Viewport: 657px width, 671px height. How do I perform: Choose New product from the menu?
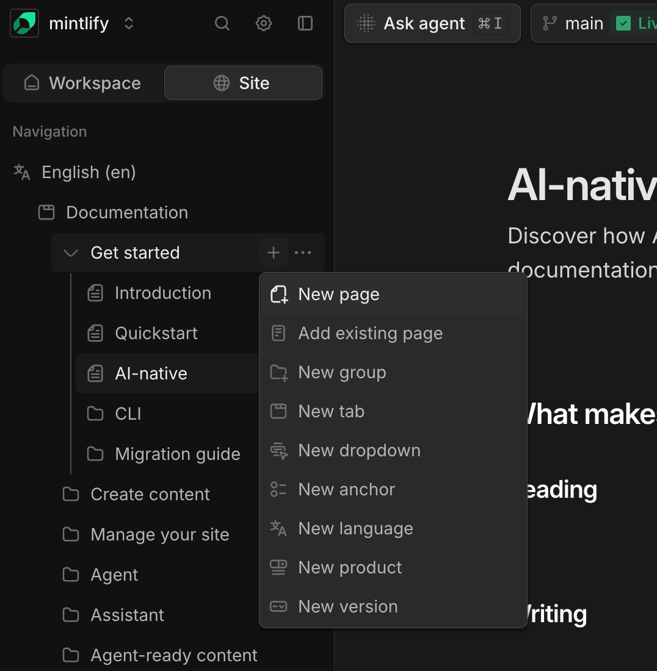393,567
